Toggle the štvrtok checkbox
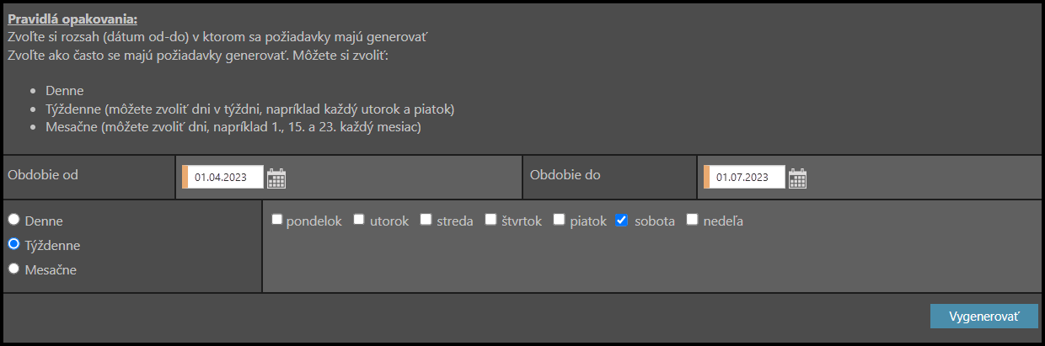The image size is (1045, 346). 491,220
